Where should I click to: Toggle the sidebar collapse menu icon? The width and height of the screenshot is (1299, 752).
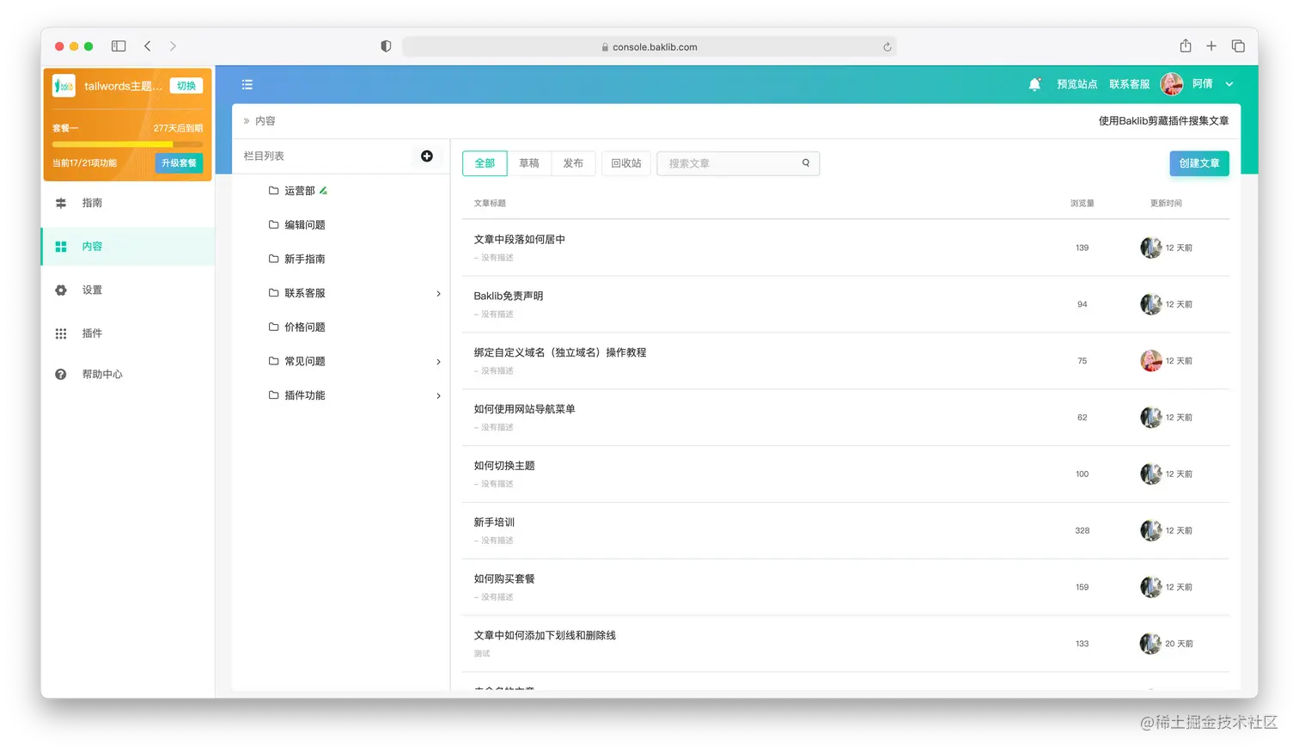pyautogui.click(x=247, y=84)
